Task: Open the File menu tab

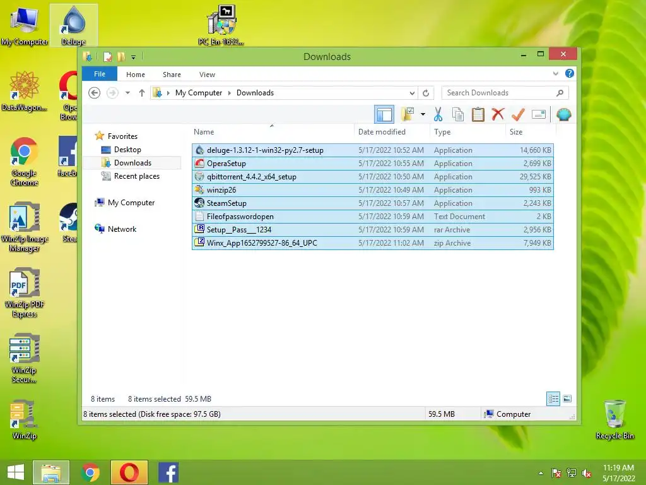Action: (x=100, y=74)
